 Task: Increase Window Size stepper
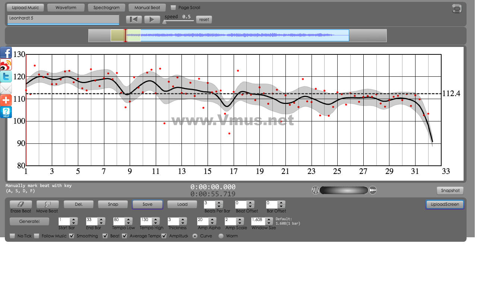(x=269, y=219)
